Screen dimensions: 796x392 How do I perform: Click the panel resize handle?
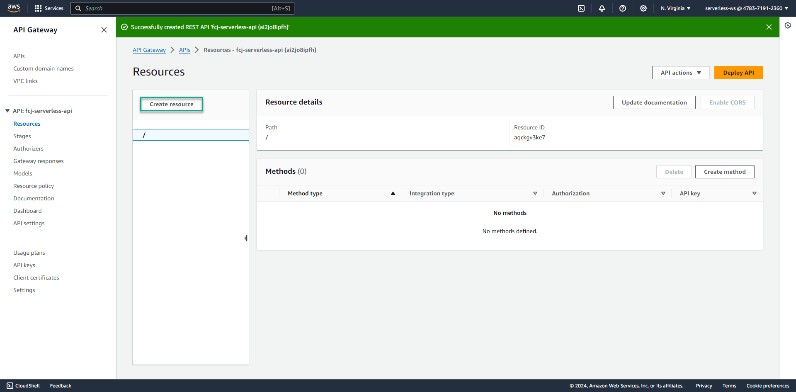(x=246, y=238)
